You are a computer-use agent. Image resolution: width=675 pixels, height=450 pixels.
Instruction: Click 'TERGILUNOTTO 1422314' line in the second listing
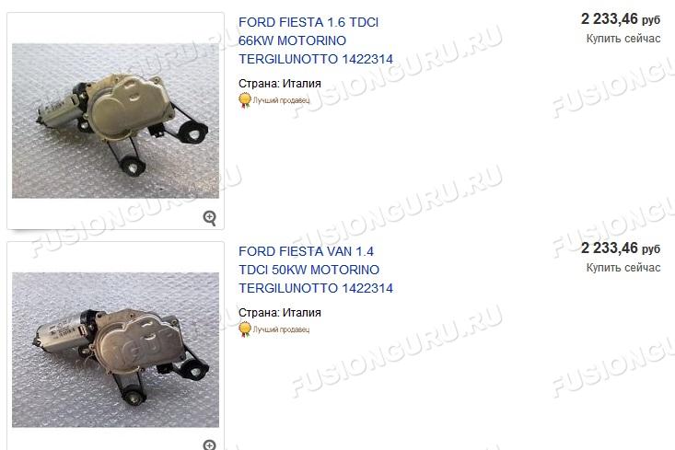pos(316,288)
